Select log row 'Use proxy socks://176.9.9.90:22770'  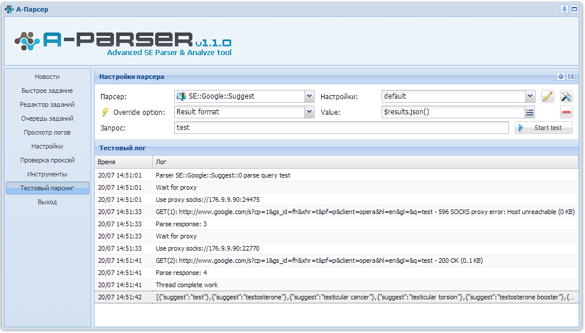[x=336, y=248]
